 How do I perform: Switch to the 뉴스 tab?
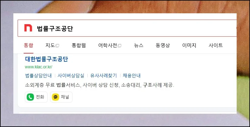click(x=139, y=45)
